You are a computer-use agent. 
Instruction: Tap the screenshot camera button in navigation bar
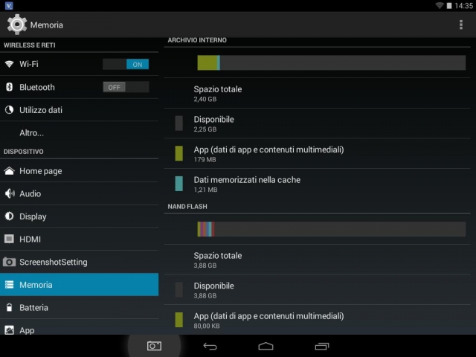(x=154, y=346)
